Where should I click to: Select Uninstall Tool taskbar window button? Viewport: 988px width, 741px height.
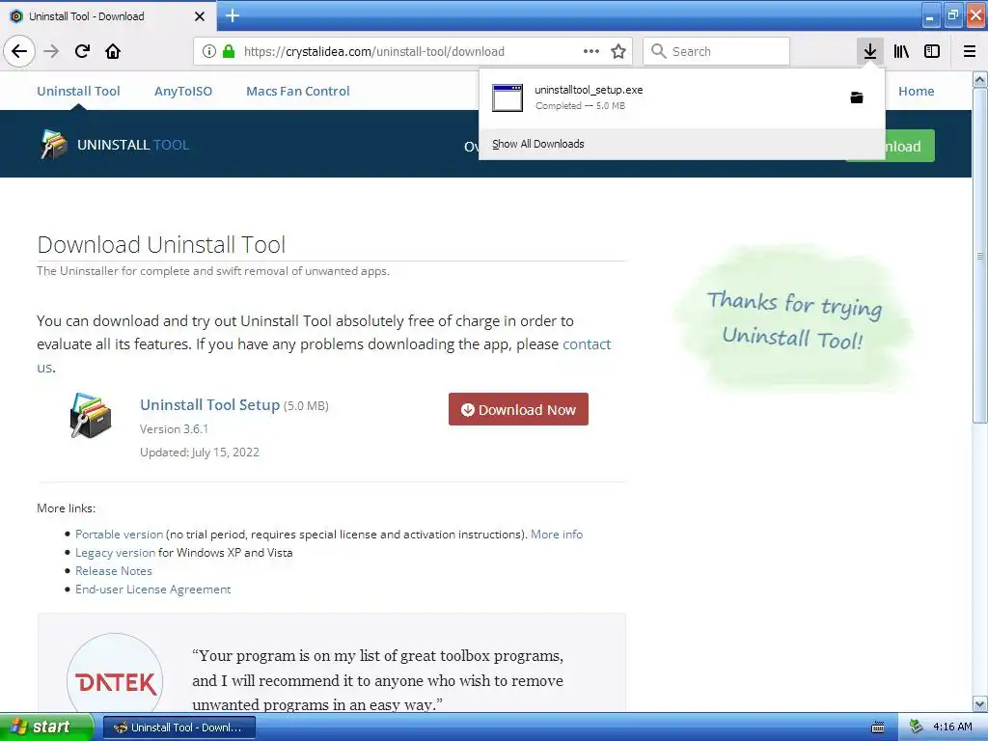178,727
